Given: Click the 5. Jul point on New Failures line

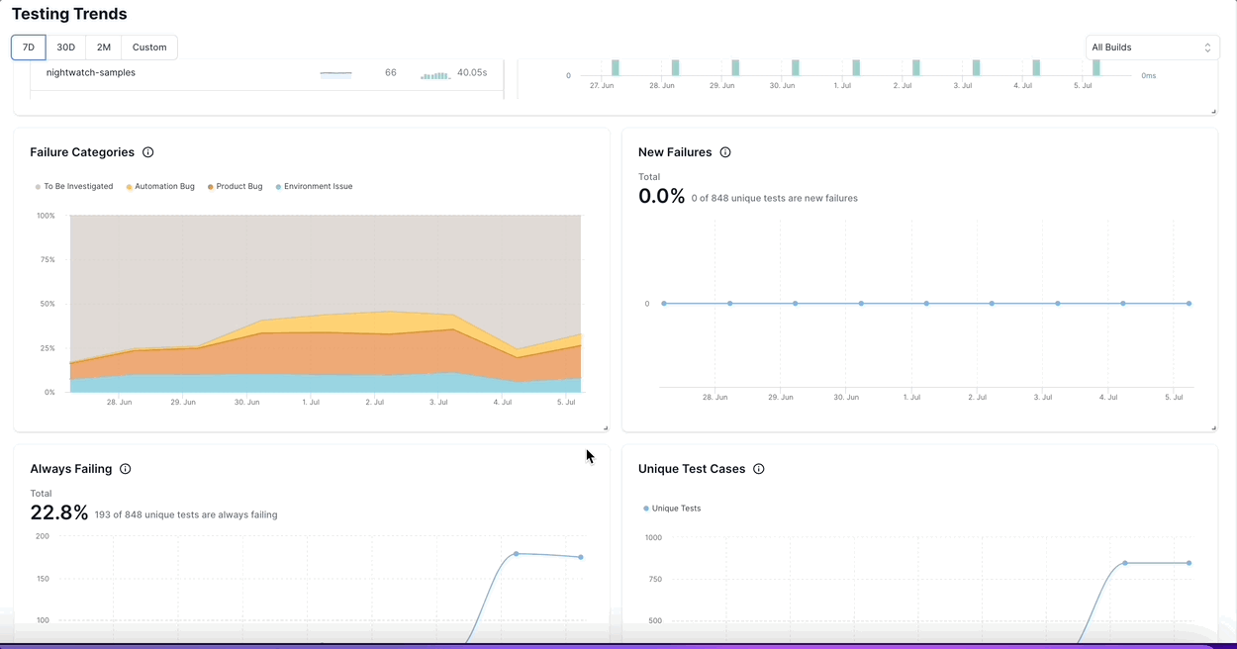Looking at the screenshot, I should [1188, 304].
